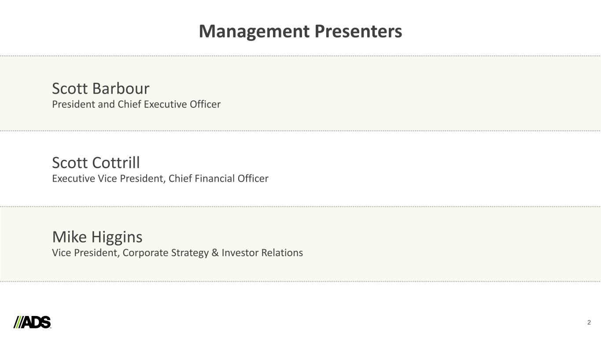Click the Mike Higgins name heading

point(97,237)
